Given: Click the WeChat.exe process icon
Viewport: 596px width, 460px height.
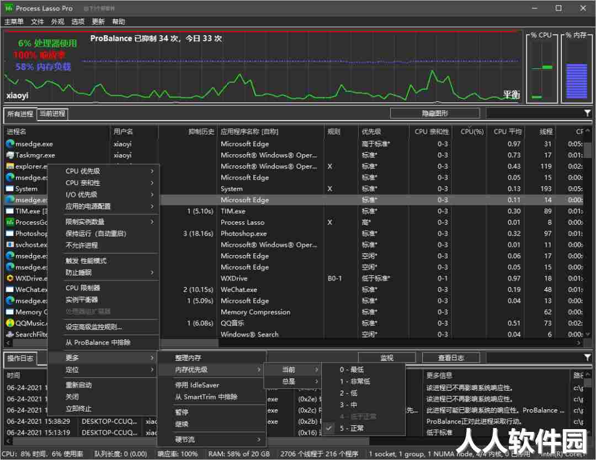Looking at the screenshot, I should click(x=10, y=290).
